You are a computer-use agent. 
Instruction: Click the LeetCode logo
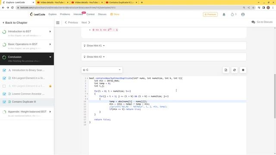(38, 14)
